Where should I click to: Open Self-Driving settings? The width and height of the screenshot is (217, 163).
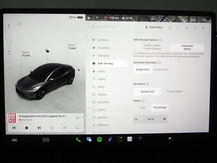109,64
